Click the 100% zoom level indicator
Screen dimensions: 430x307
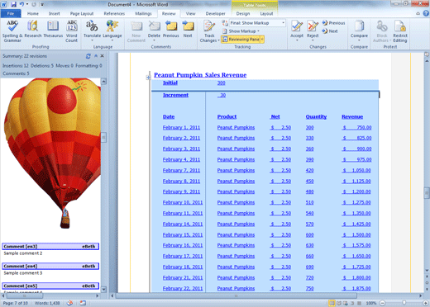pos(371,303)
